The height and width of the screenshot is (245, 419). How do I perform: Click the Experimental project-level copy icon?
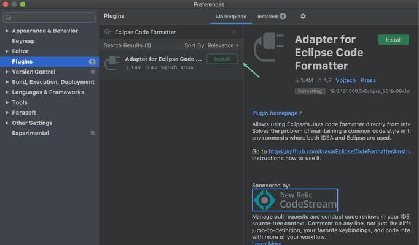coord(93,133)
